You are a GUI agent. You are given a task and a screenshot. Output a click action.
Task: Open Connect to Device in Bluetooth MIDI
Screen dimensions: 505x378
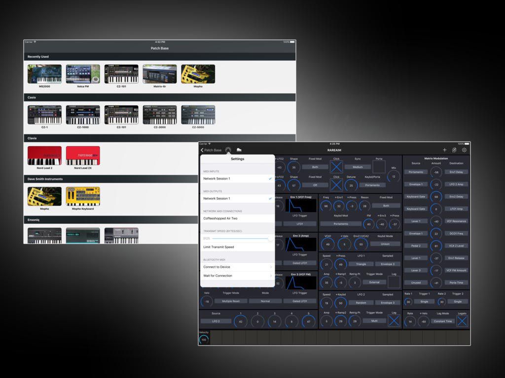(x=237, y=267)
